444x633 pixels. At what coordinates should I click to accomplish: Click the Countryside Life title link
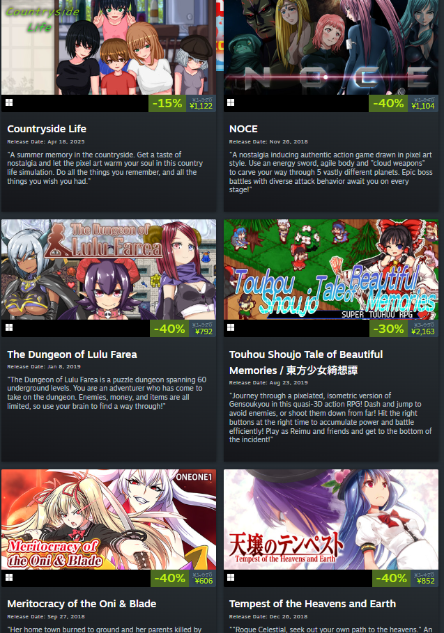(47, 129)
